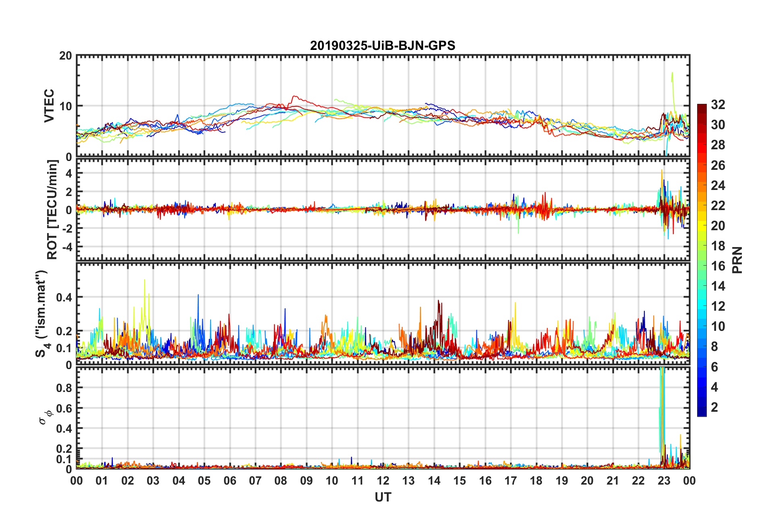
Task: Select the 11 hour tick on UT axis
Action: point(358,481)
